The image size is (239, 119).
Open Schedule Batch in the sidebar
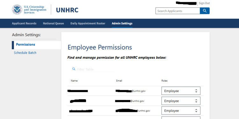(25, 53)
